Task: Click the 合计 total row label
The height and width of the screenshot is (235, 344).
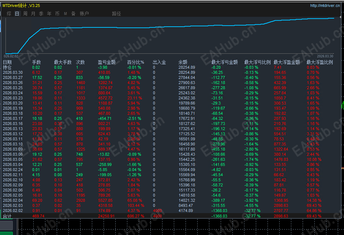Action: (x=7, y=216)
